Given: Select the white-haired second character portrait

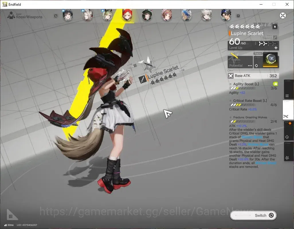Looking at the screenshot, I should coord(88,15).
